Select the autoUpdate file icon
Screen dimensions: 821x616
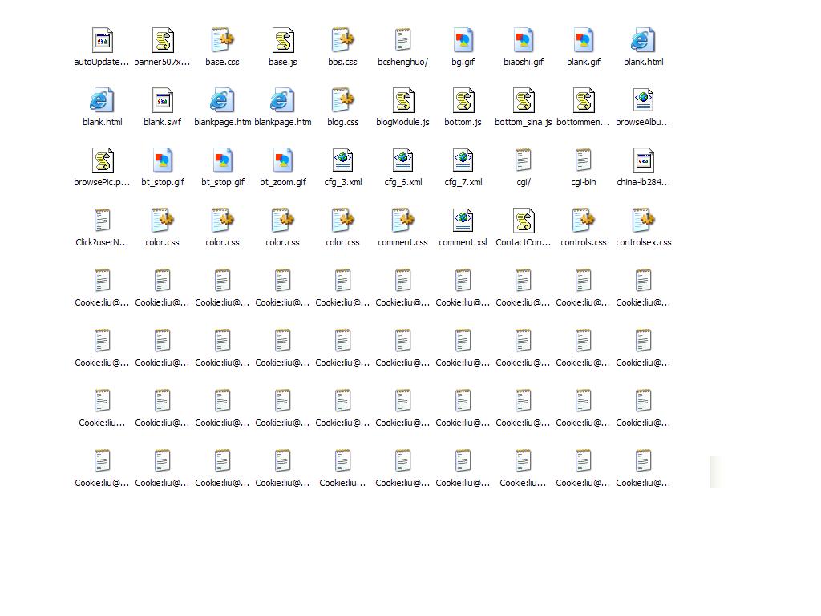[103, 41]
